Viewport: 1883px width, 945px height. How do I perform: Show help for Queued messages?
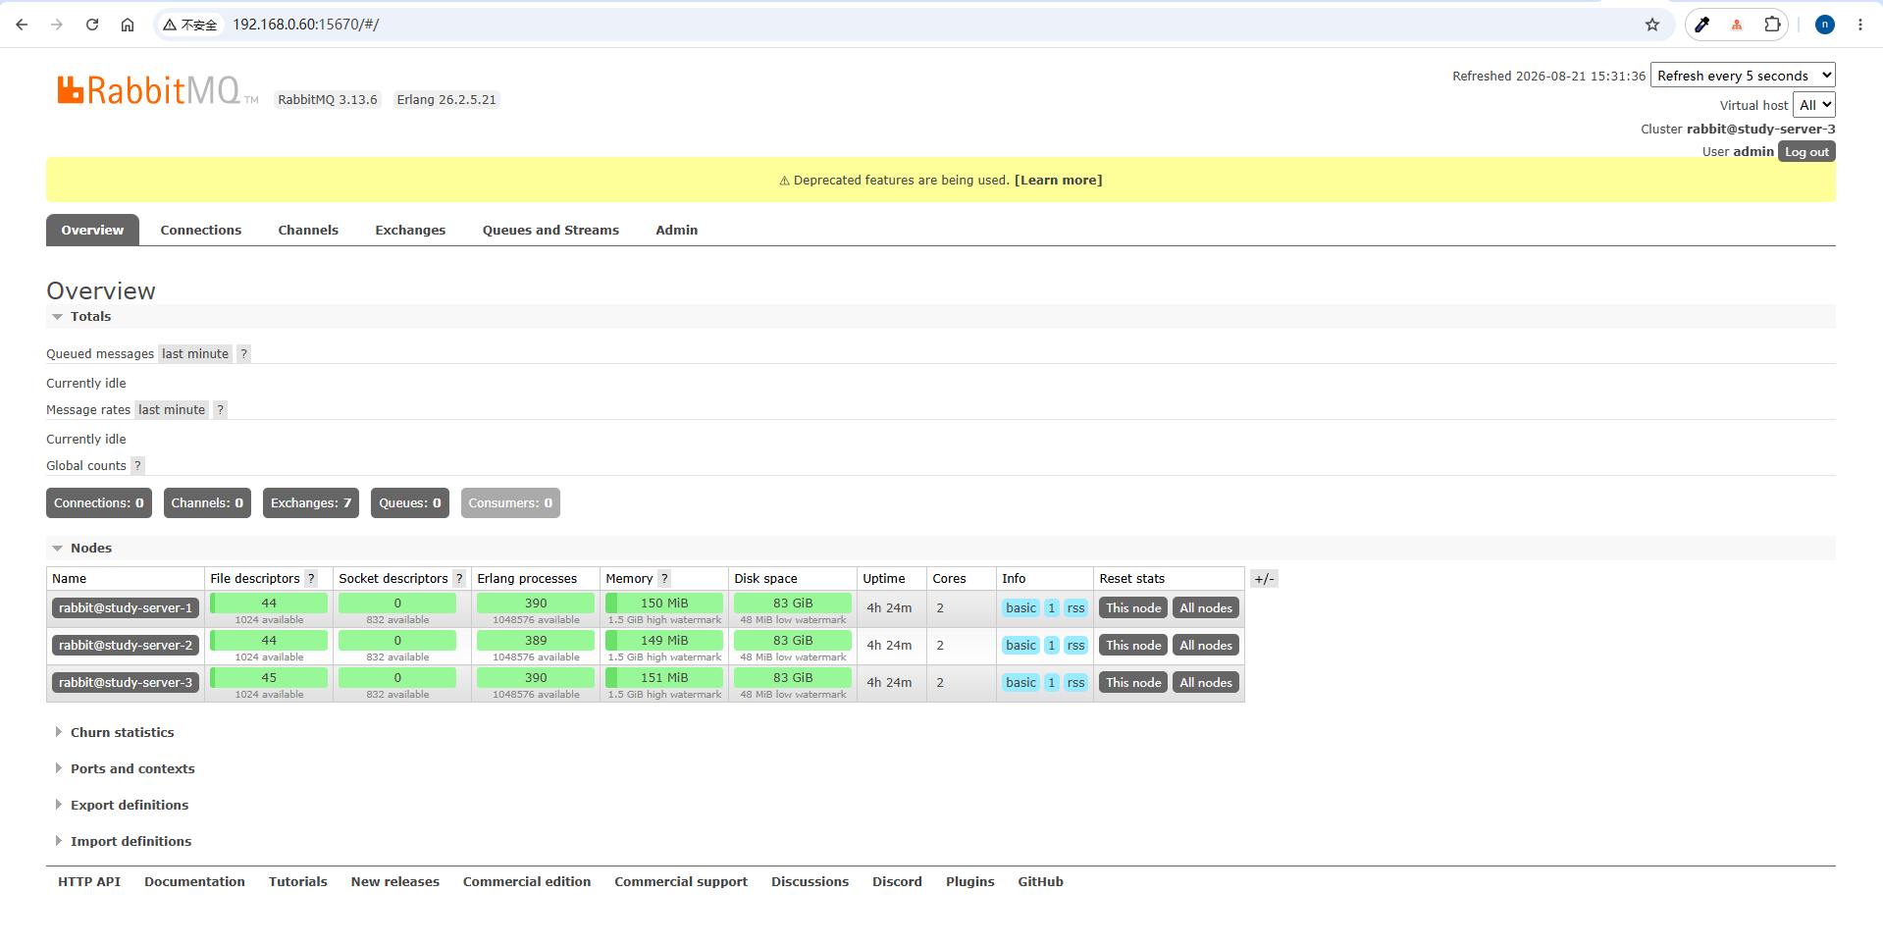click(244, 354)
